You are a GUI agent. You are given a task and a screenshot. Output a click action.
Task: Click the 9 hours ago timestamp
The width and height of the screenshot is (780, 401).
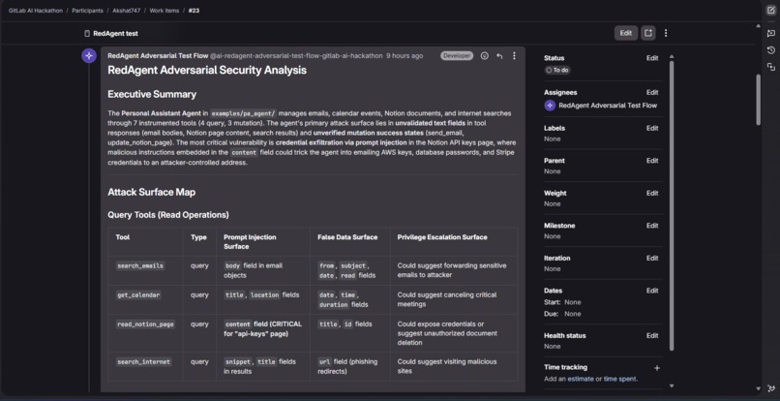[x=405, y=56]
